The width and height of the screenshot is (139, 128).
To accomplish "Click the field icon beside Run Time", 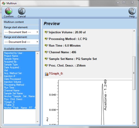I will (x=46, y=45).
